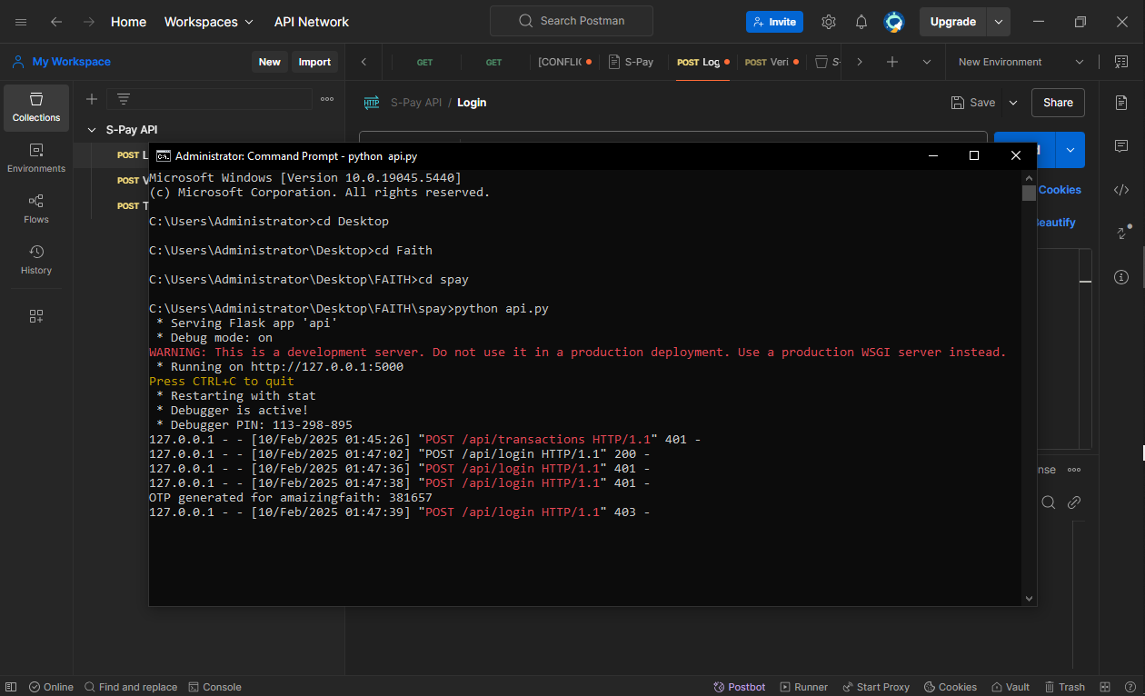Open Trash in status bar
The image size is (1145, 696).
click(x=1065, y=687)
